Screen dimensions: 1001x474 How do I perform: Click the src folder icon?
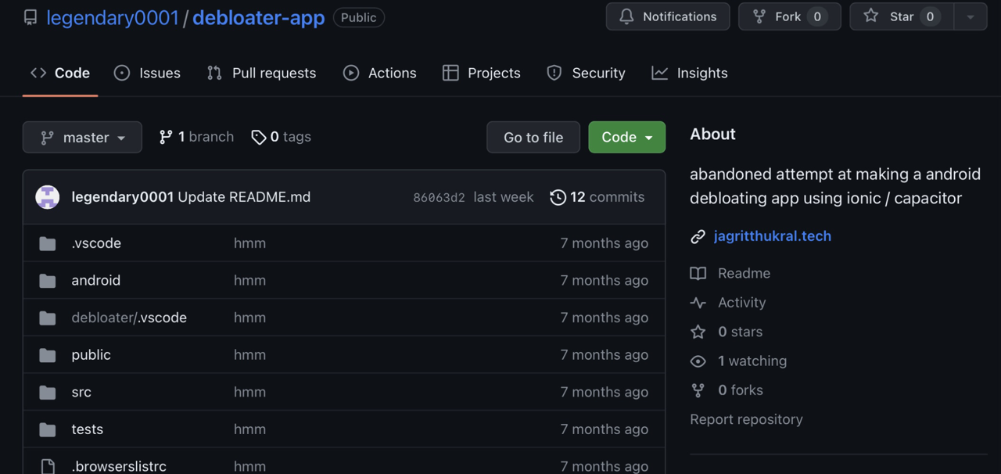48,392
